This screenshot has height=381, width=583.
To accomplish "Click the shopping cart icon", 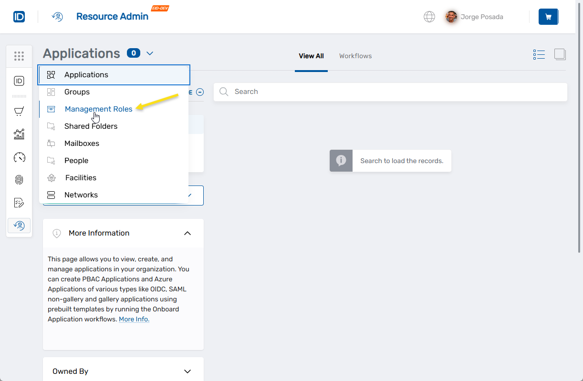I will 548,17.
